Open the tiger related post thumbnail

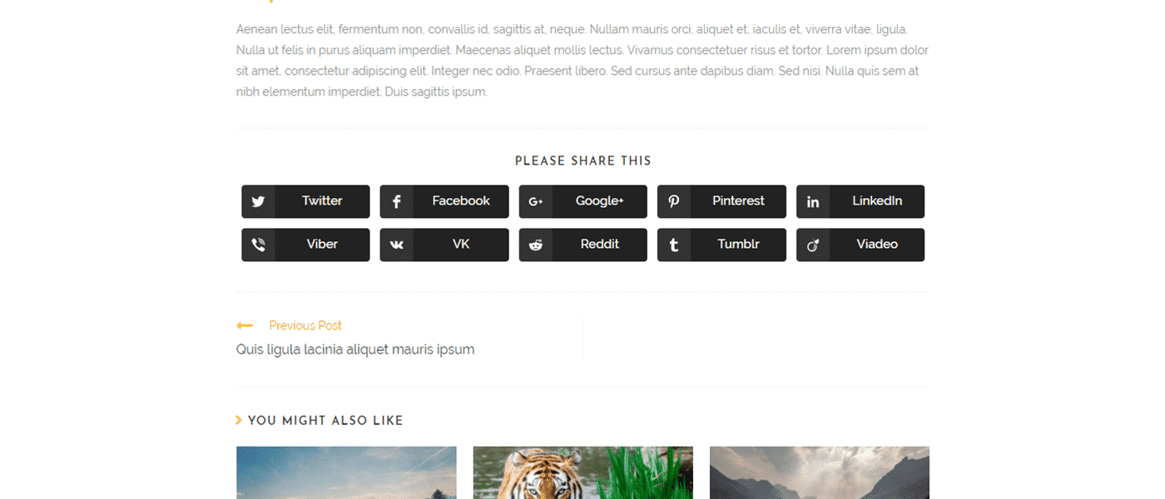tap(582, 472)
